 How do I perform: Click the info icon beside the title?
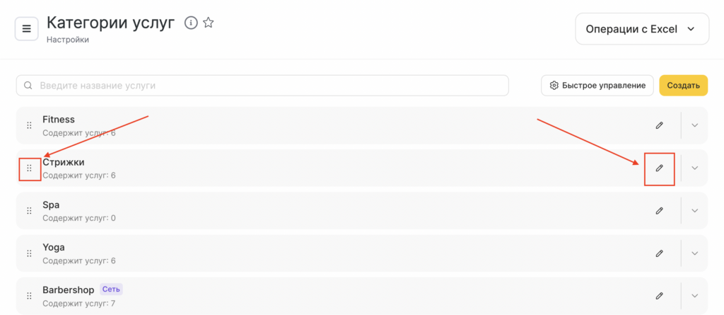pos(190,23)
